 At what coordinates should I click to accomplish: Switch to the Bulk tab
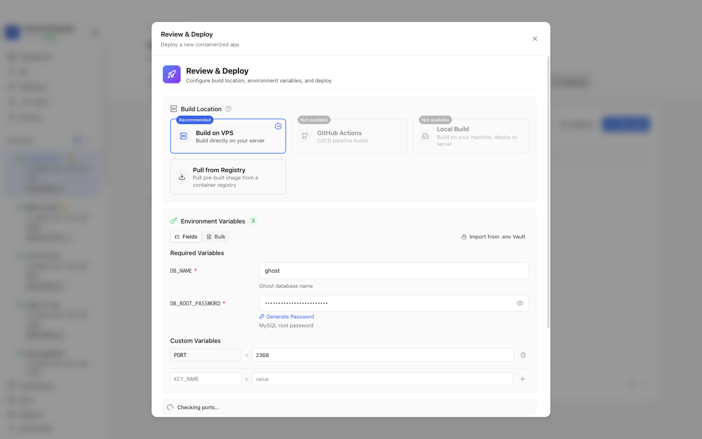point(215,237)
